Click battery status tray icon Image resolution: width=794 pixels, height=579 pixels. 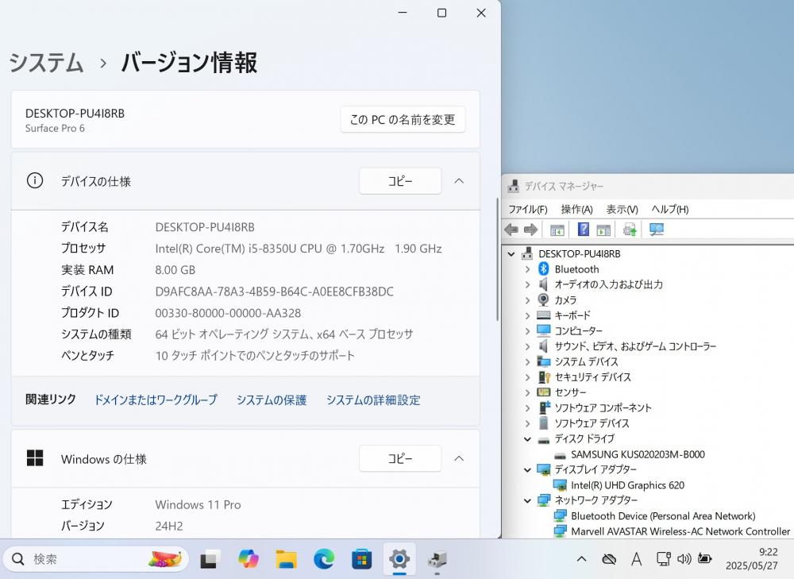(x=705, y=558)
